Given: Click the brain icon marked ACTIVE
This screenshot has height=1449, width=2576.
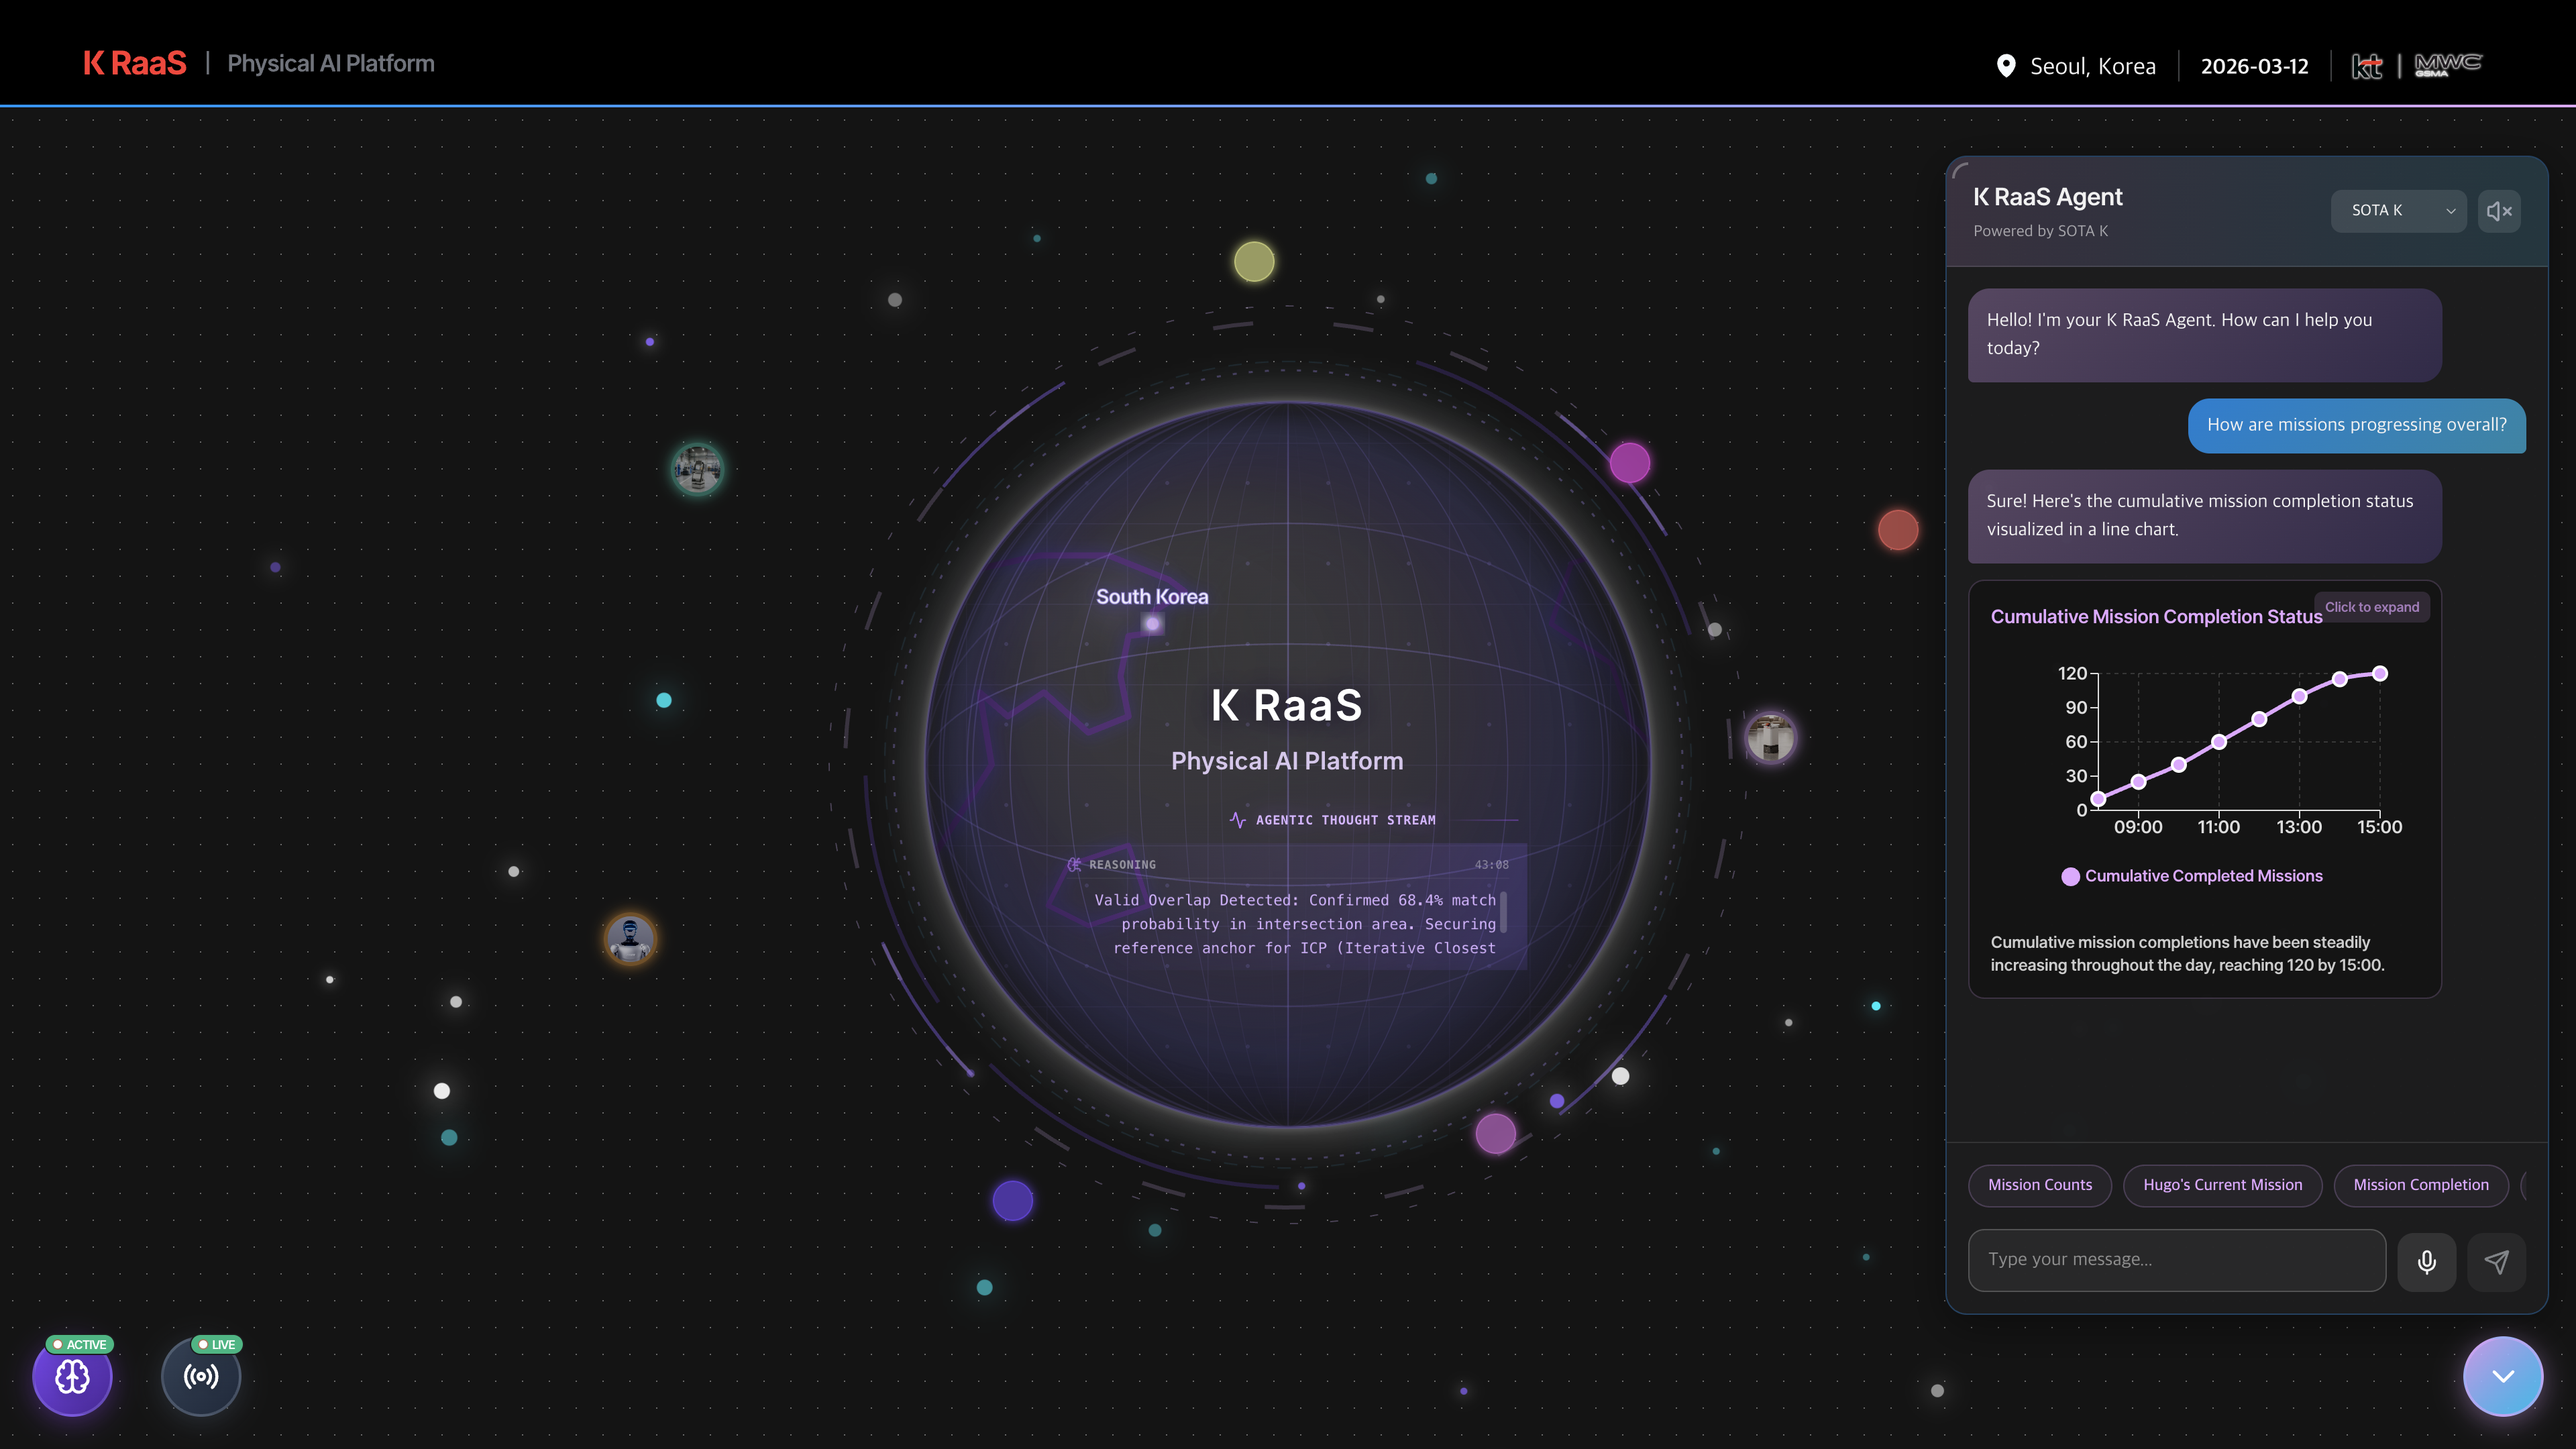Looking at the screenshot, I should 72,1376.
